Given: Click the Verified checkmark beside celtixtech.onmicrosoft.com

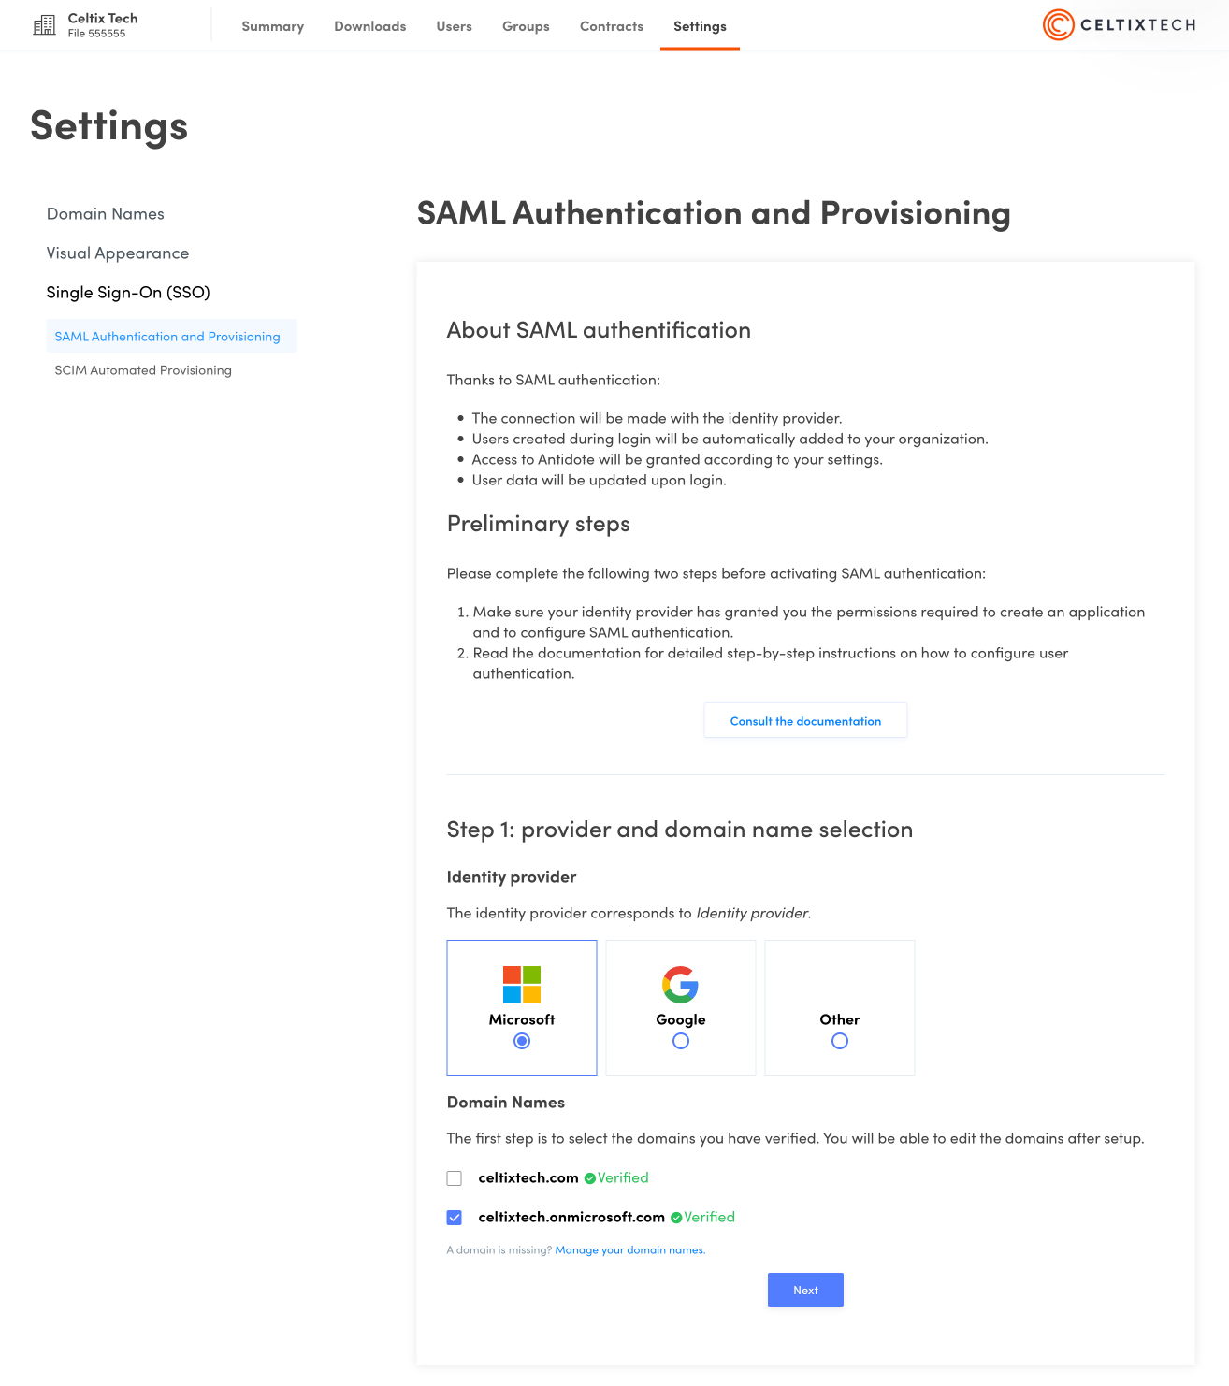Looking at the screenshot, I should point(676,1218).
